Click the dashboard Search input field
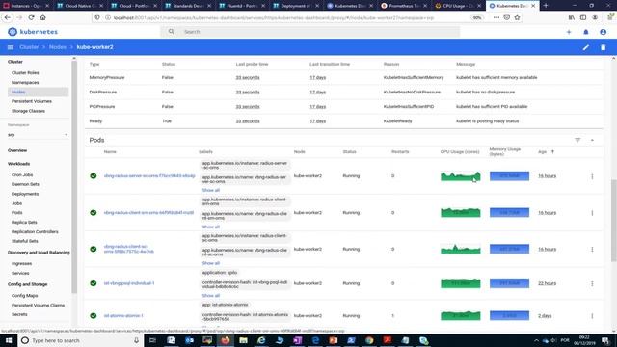617x347 pixels. [x=310, y=32]
